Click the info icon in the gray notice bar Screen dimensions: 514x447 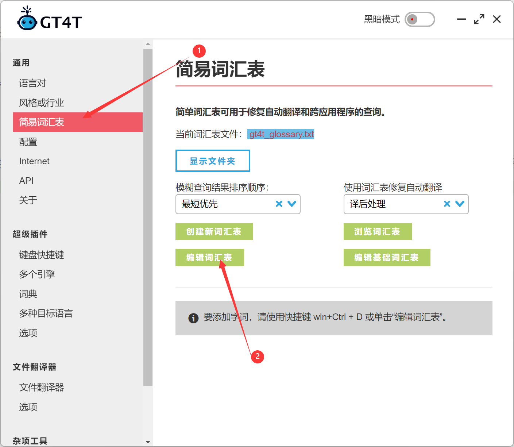193,318
